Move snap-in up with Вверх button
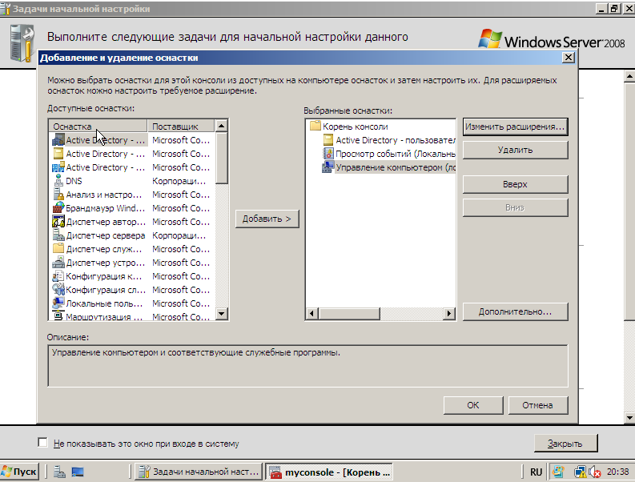635x482 pixels. point(515,184)
